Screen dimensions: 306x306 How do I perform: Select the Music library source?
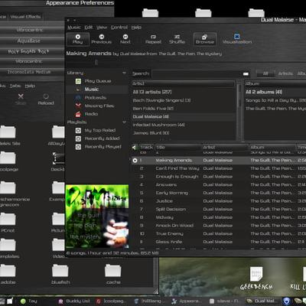tap(97, 90)
